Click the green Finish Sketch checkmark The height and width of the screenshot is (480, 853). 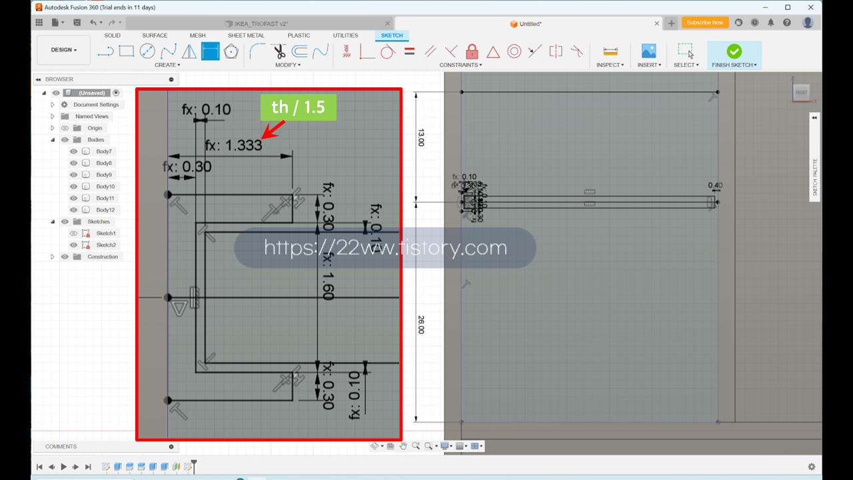pos(734,51)
